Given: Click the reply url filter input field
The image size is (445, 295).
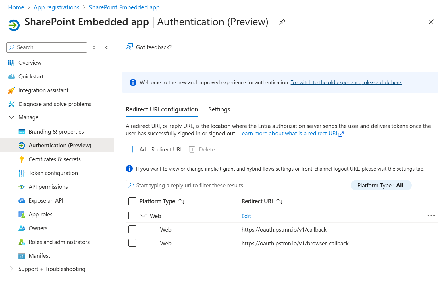Looking at the screenshot, I should click(x=235, y=185).
